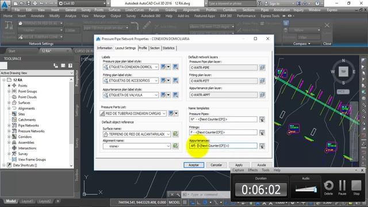Close the Network Layout ribbon tab
This screenshot has height=207, width=368.
coord(327,25)
